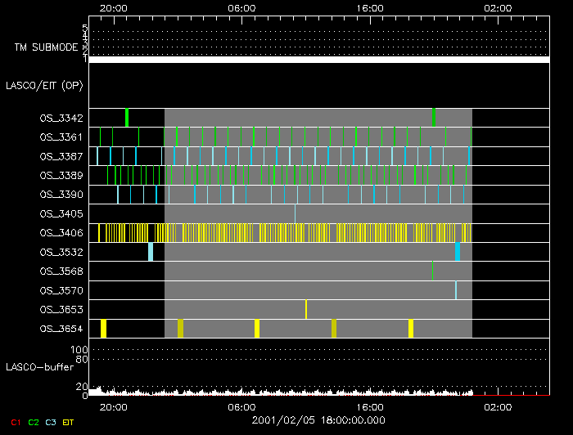The width and height of the screenshot is (573, 435).
Task: Click the second green marker in OS_3342 row
Action: [x=433, y=118]
